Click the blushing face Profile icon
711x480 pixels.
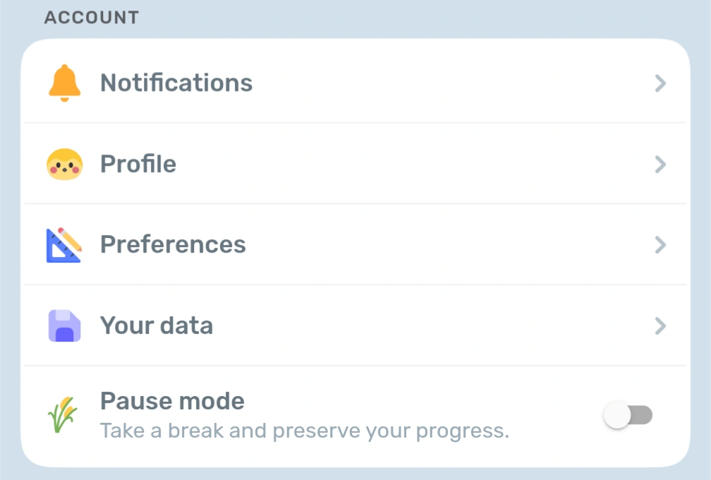[x=64, y=163]
